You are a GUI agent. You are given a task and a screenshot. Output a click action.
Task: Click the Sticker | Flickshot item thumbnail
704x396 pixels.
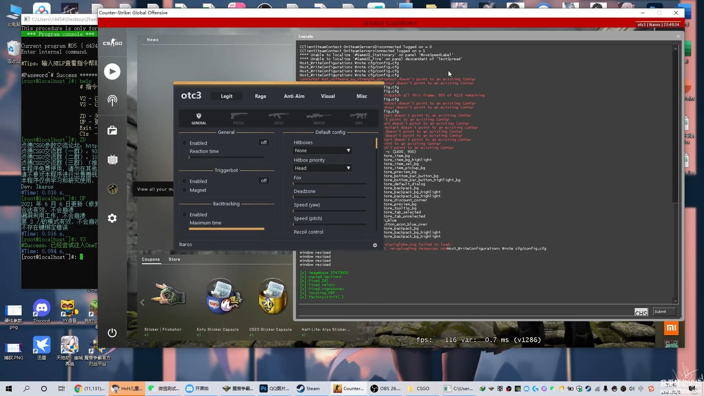tap(168, 294)
